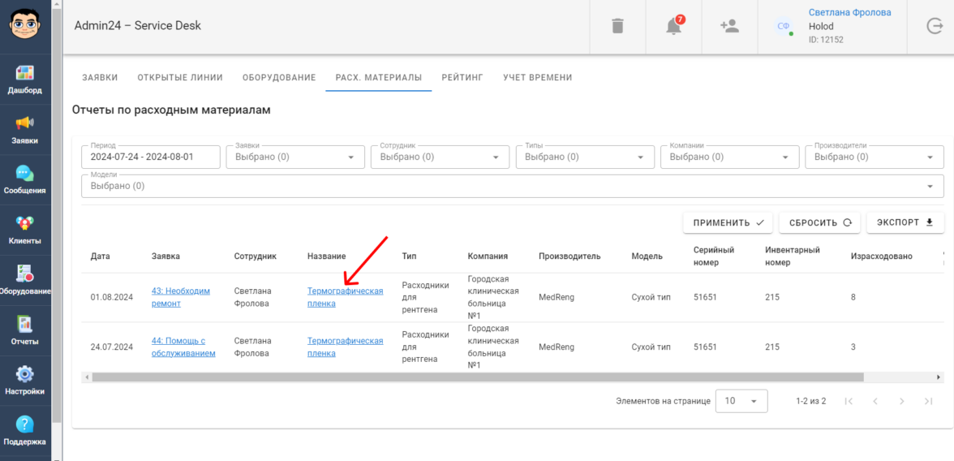954x461 pixels.
Task: Open Сообщения from the sidebar
Action: coord(25,179)
